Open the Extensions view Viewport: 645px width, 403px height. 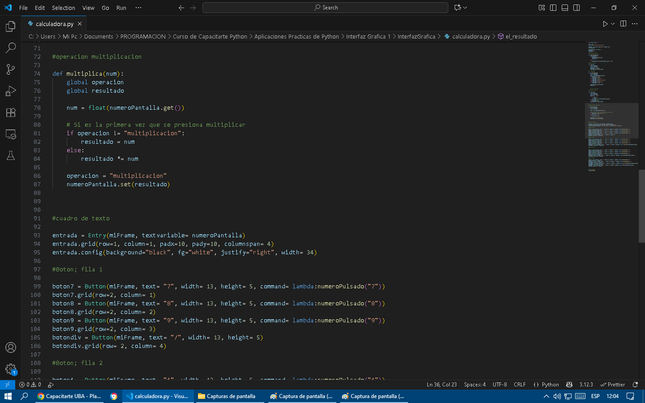point(11,112)
